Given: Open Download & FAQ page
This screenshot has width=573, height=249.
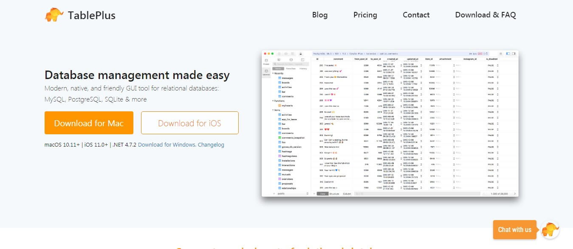Looking at the screenshot, I should tap(485, 15).
